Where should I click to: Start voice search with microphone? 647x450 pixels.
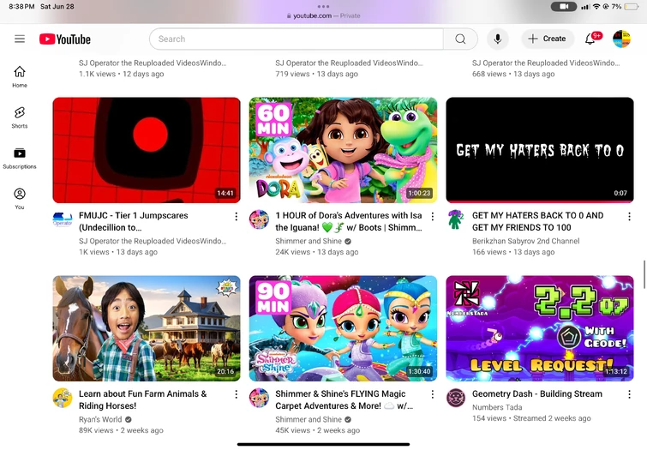tap(498, 39)
